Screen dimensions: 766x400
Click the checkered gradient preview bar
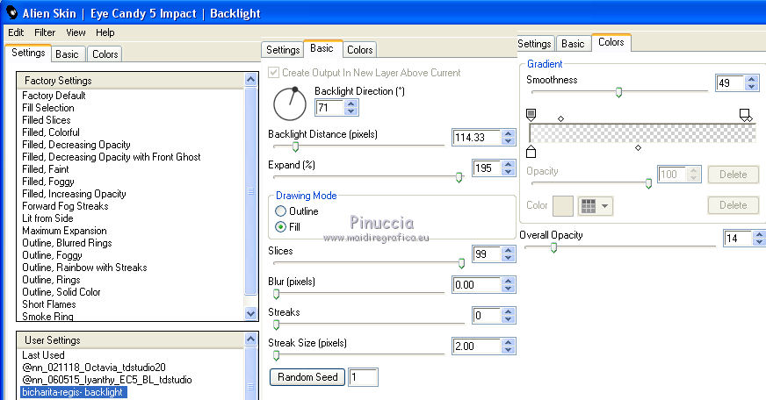point(642,133)
